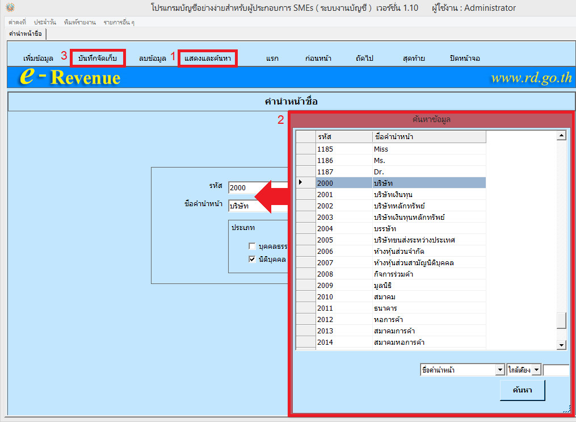Click the ชื่อคำนำหน้า input field showing บริษัท
The image size is (576, 422).
pyautogui.click(x=258, y=206)
